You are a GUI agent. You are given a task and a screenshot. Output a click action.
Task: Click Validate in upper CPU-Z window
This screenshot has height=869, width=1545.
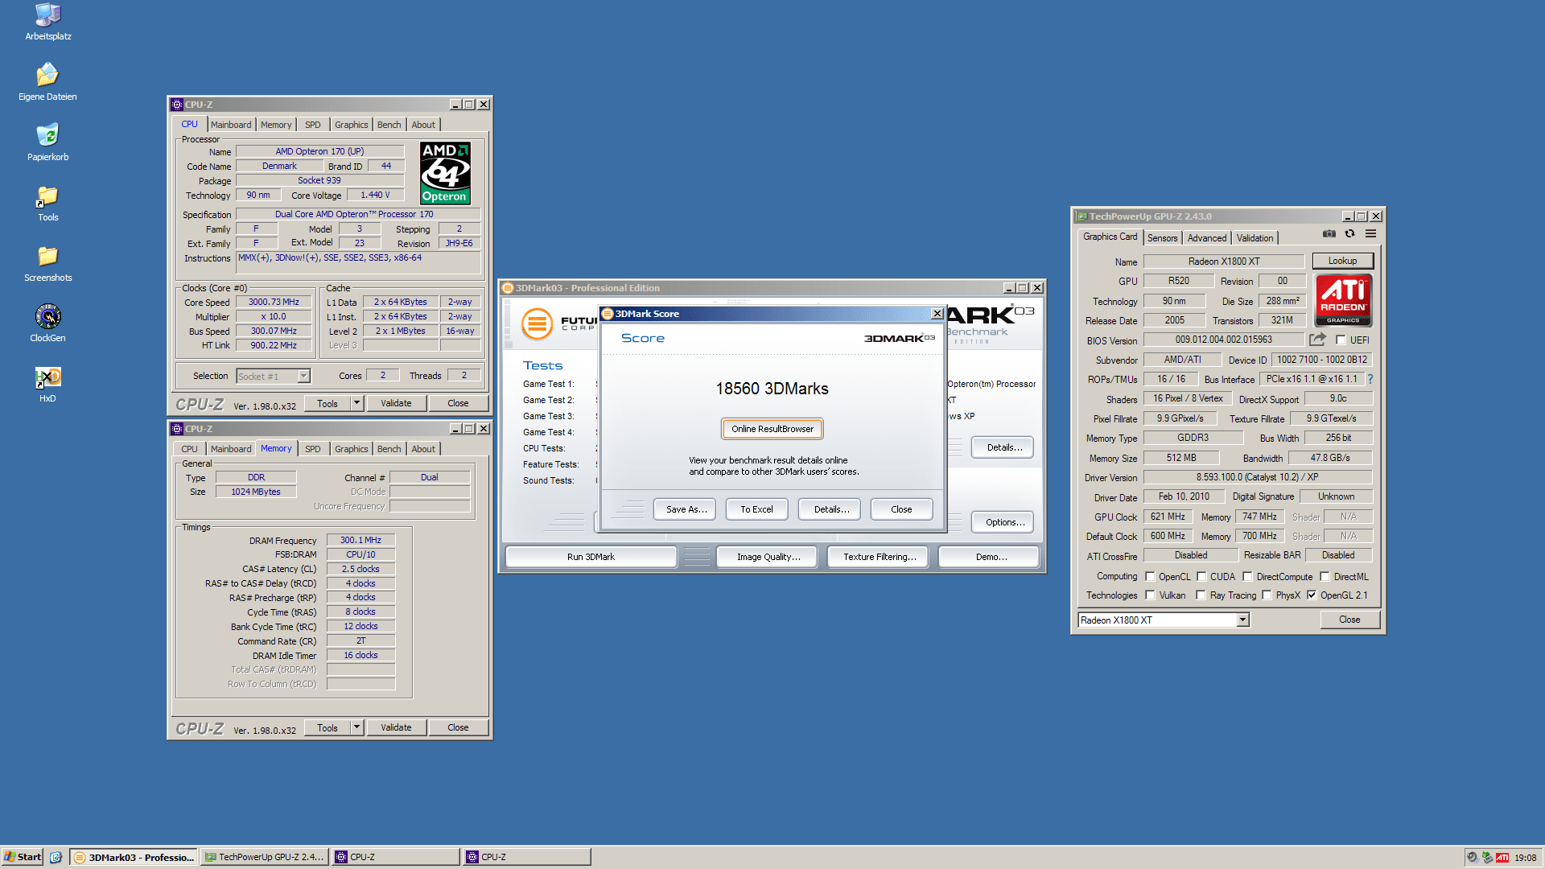396,403
